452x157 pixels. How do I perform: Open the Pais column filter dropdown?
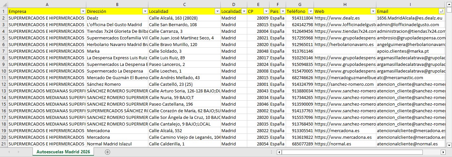point(282,11)
